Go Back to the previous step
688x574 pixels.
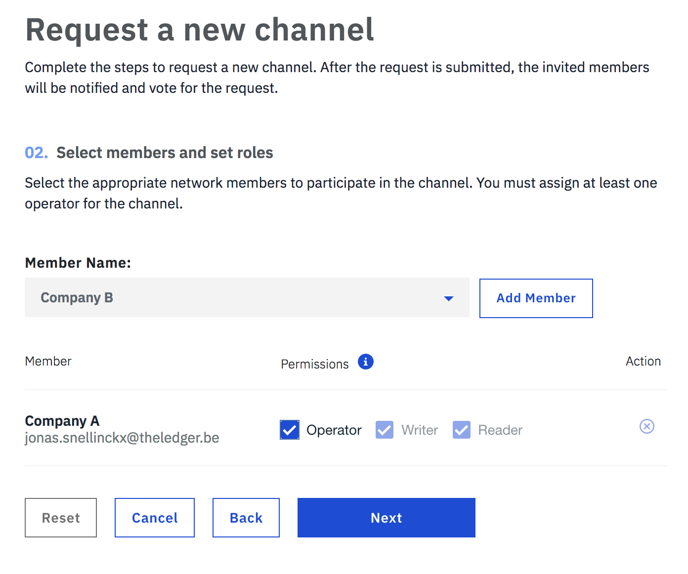click(246, 518)
